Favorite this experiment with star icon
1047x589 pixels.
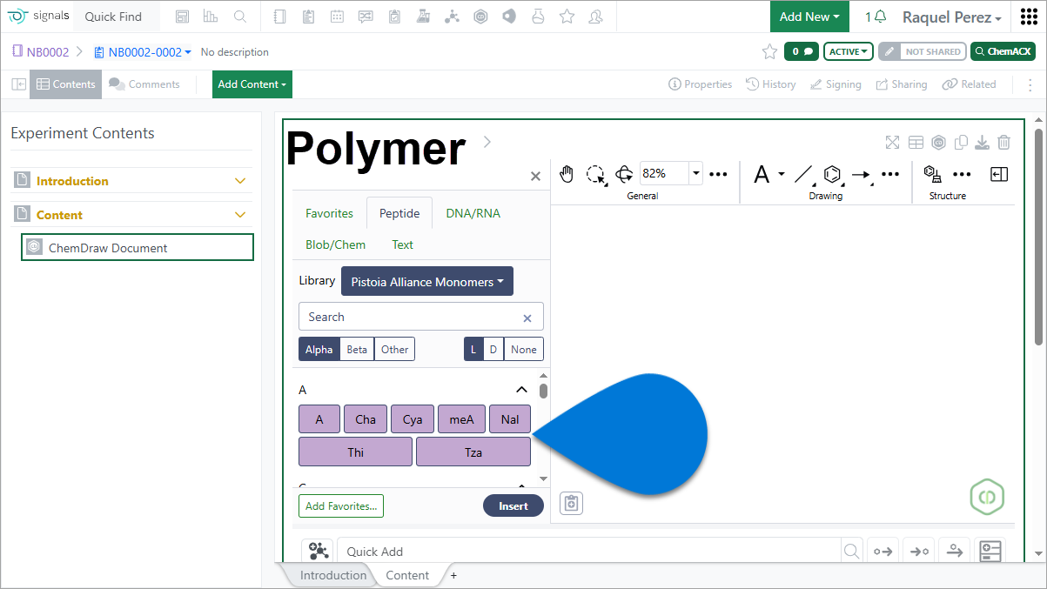point(769,52)
